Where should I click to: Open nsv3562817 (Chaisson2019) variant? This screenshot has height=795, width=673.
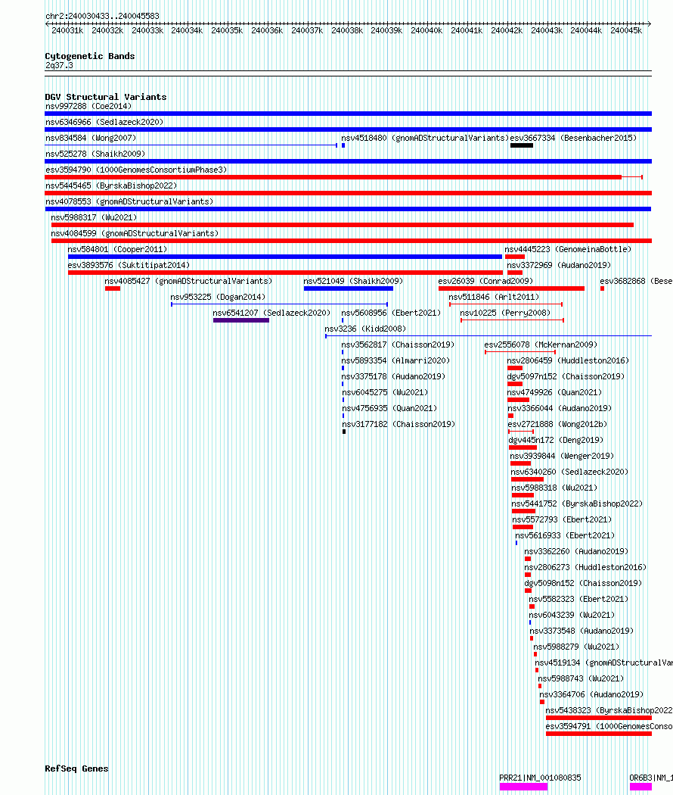398,344
